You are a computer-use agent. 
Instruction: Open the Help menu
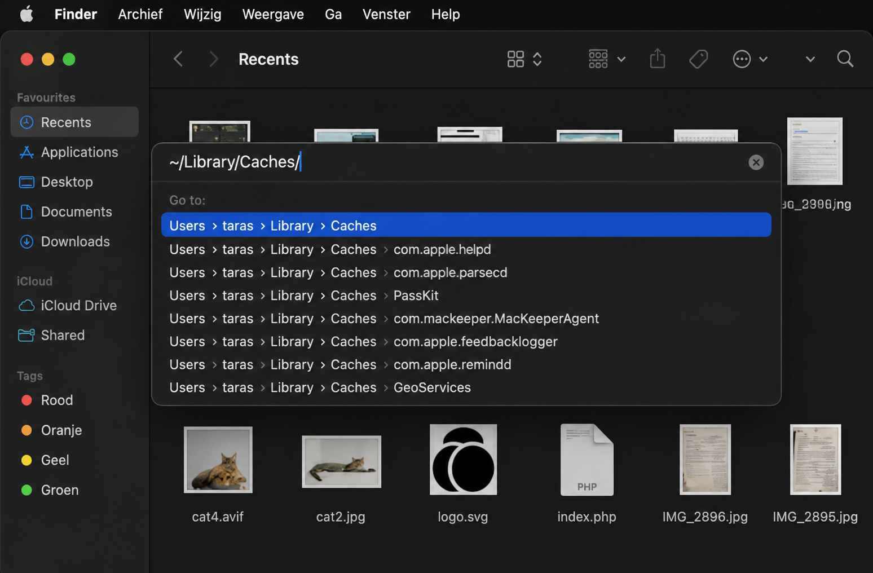coord(446,14)
